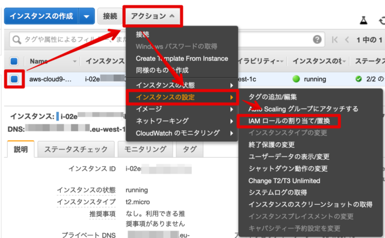Viewport: 385px width, 238px height.
Task: Expand the インスタンスの状態 submenu
Action: tap(182, 85)
